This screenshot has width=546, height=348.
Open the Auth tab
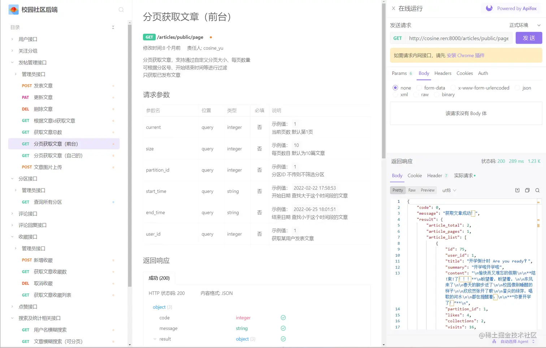(x=483, y=73)
